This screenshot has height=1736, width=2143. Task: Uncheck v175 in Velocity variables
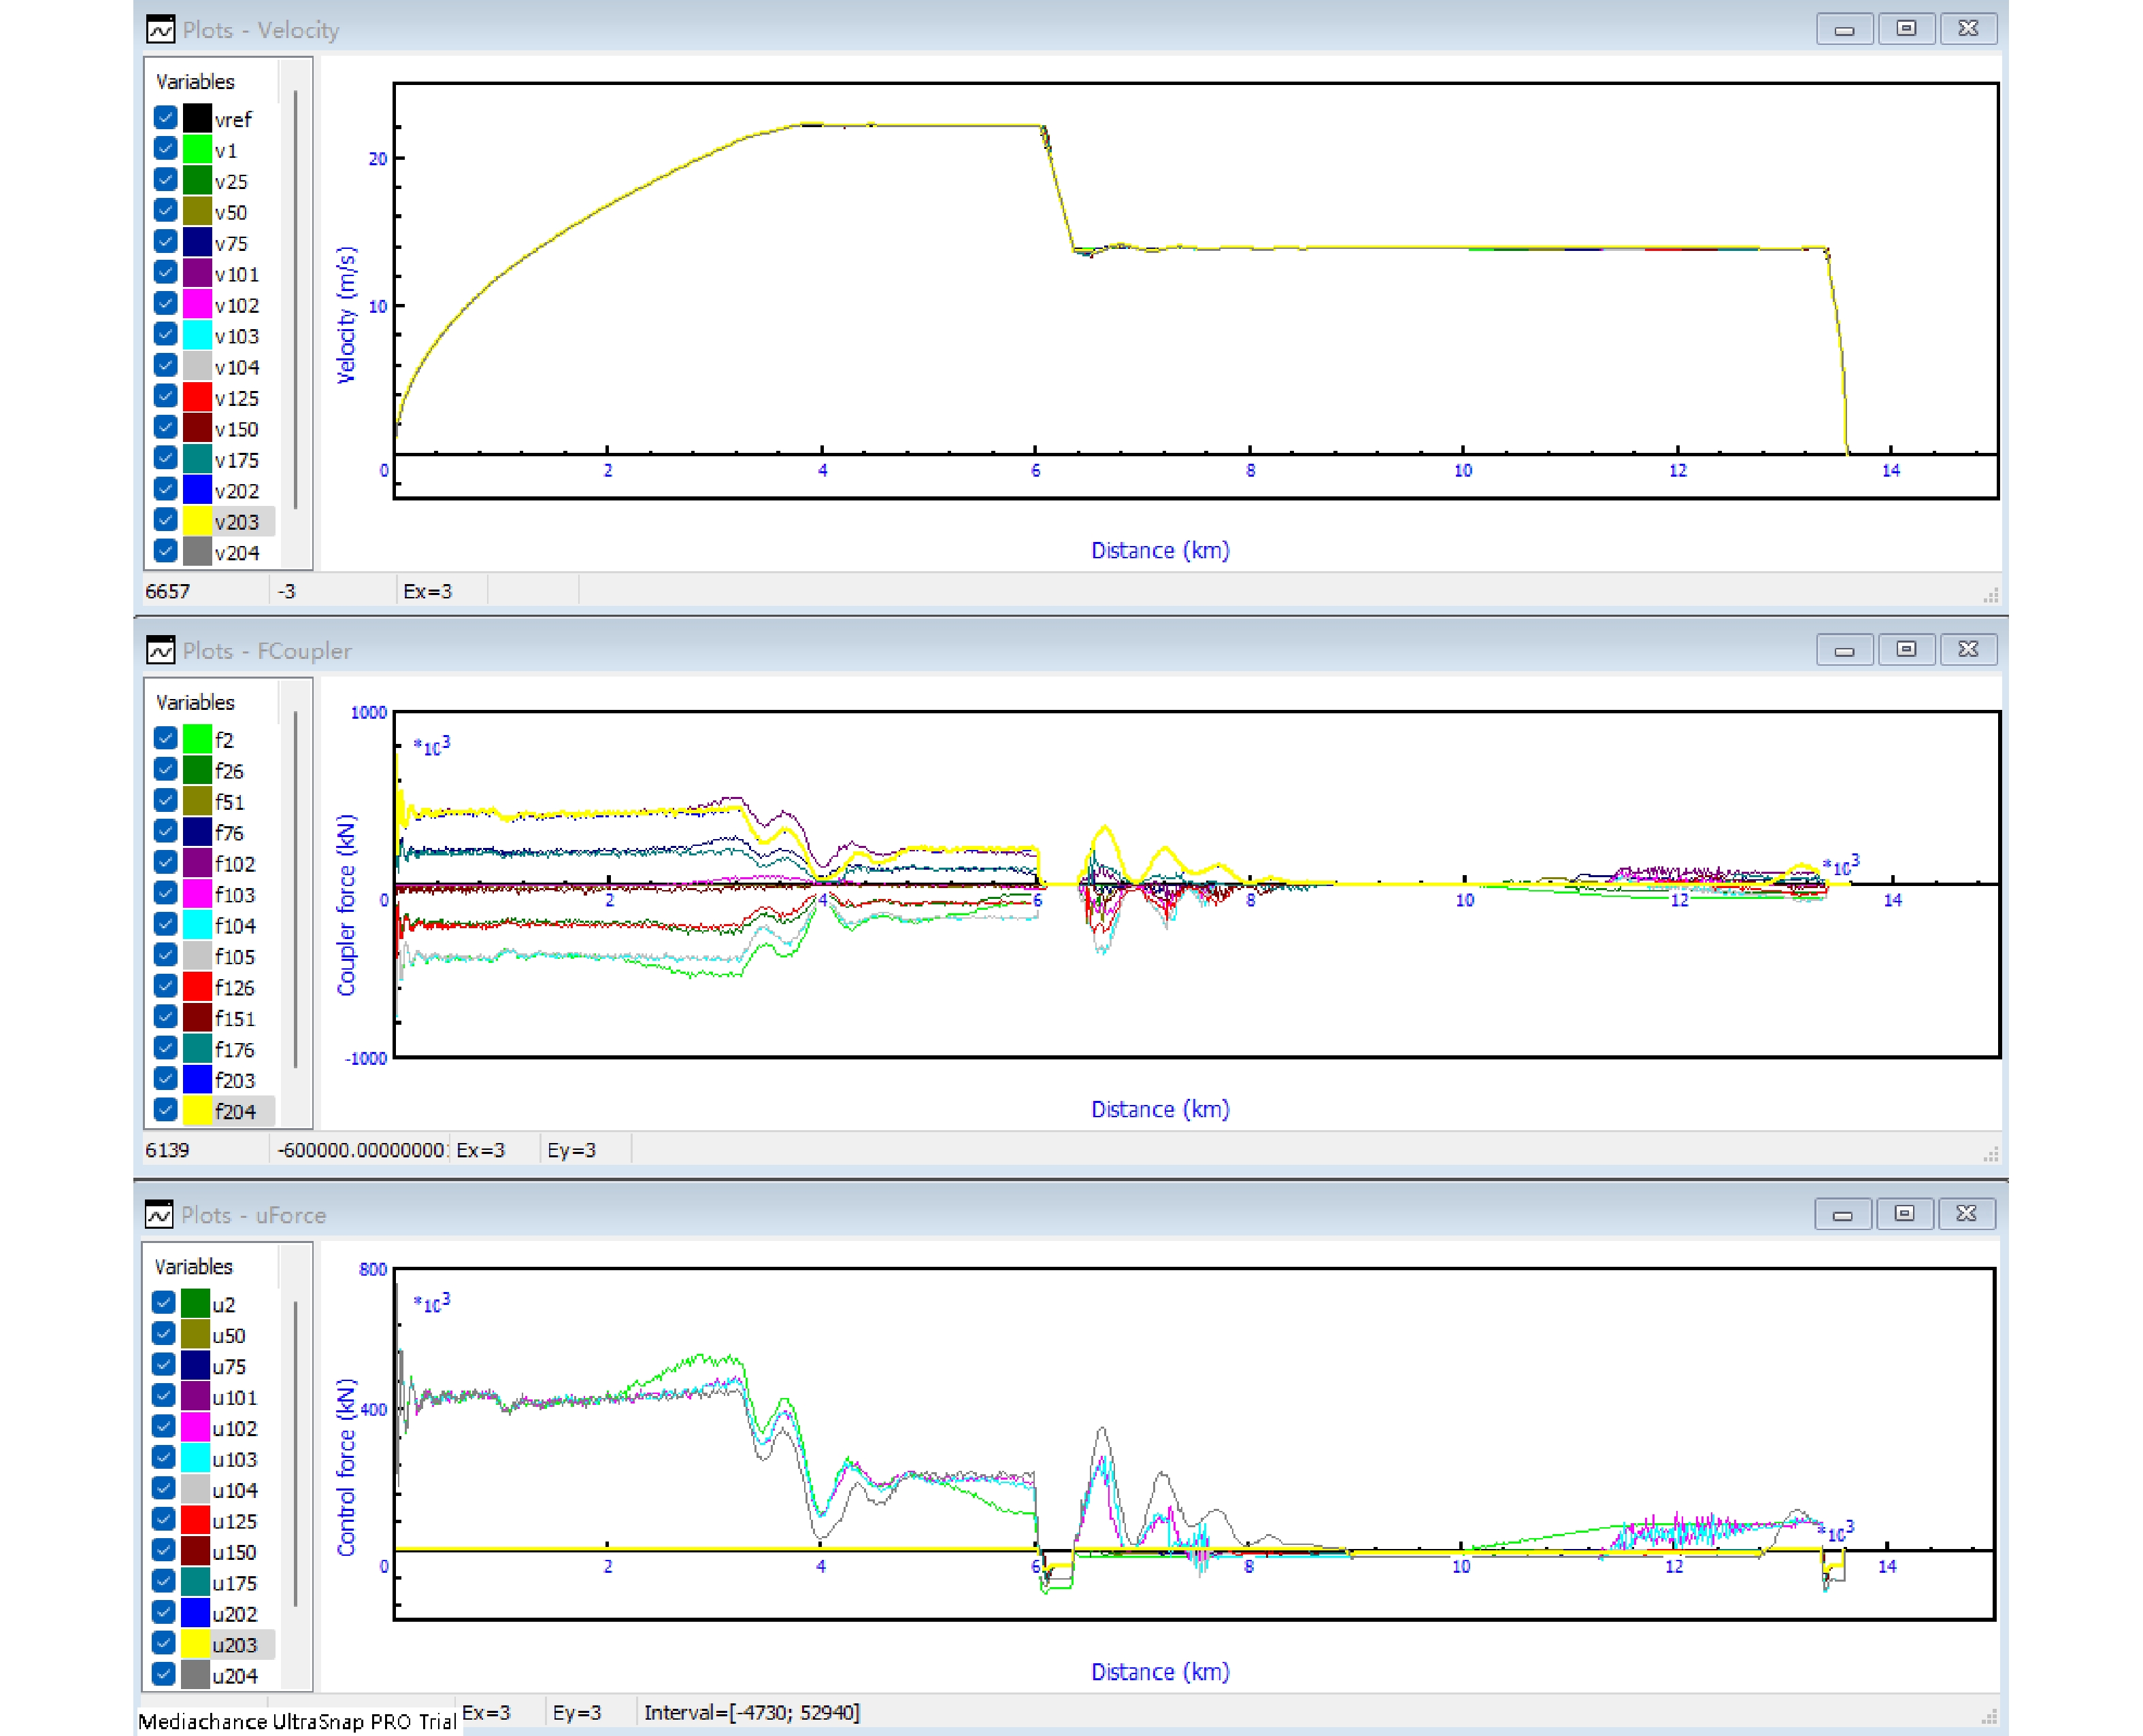(166, 459)
